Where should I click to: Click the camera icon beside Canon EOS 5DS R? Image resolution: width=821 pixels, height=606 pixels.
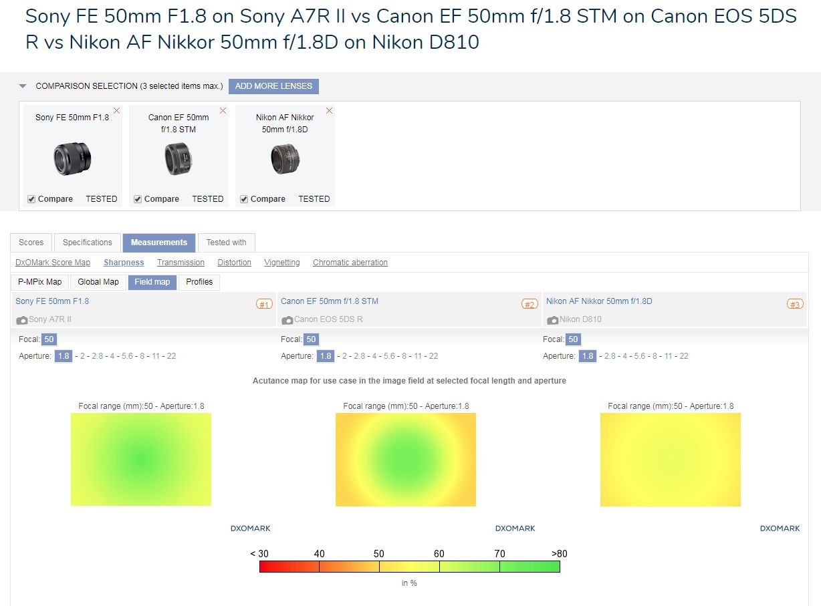287,320
